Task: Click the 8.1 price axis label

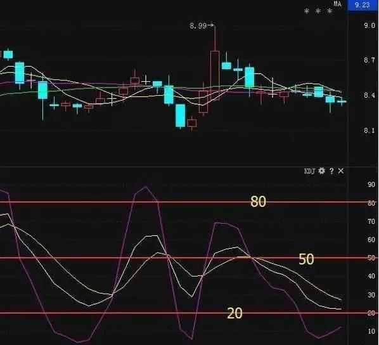Action: (x=369, y=131)
